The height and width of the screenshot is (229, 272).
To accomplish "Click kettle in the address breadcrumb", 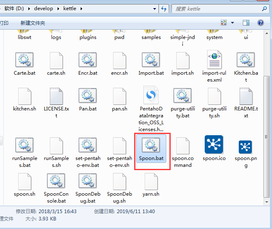I will (70, 9).
